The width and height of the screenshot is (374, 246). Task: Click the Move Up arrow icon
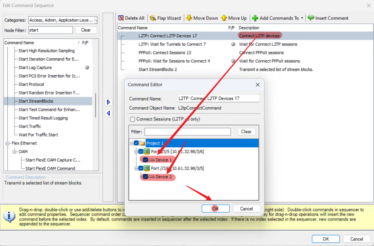click(224, 18)
